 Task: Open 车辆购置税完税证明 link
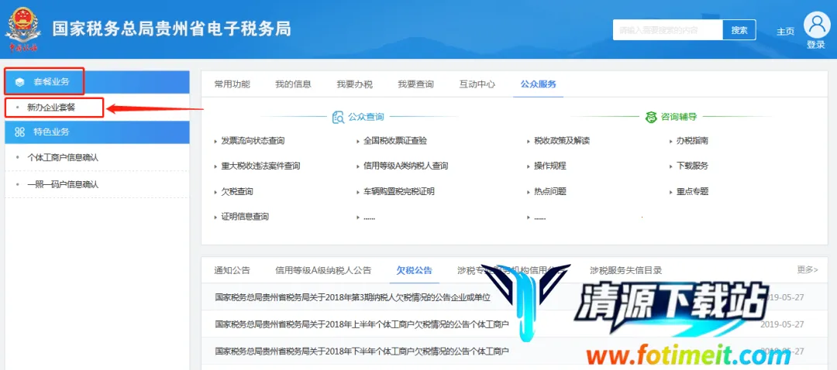click(x=399, y=191)
